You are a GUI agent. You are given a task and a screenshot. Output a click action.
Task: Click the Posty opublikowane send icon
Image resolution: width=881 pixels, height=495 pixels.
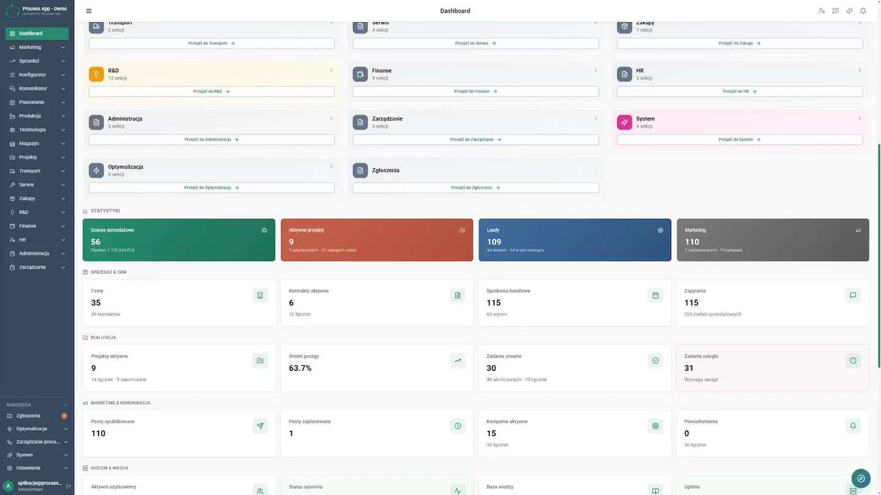(x=260, y=426)
